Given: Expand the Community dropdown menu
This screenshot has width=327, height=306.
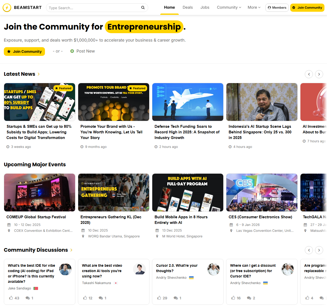Looking at the screenshot, I should pyautogui.click(x=229, y=7).
